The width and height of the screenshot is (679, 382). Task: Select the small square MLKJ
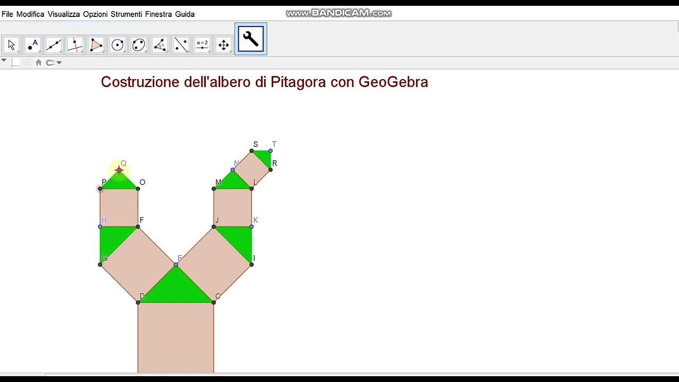232,207
